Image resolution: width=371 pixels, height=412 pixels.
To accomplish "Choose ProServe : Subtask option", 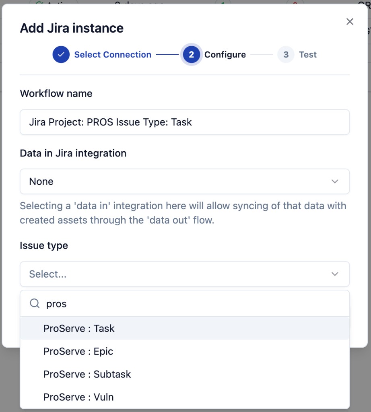I will pos(185,374).
